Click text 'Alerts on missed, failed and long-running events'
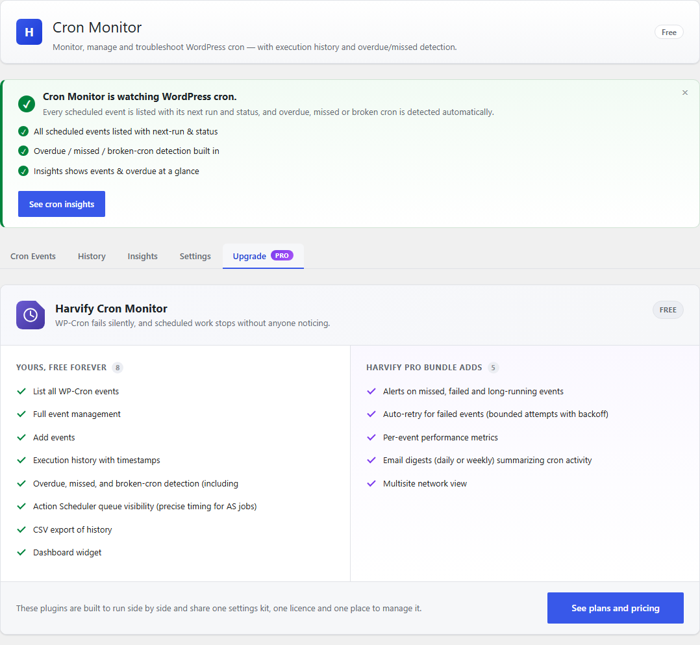The image size is (700, 645). (x=473, y=391)
